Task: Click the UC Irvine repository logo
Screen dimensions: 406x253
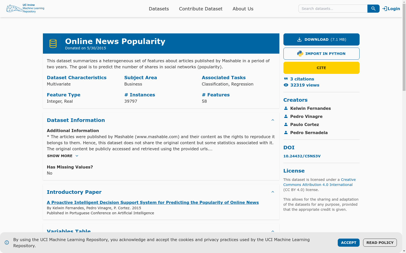Action: pyautogui.click(x=25, y=9)
